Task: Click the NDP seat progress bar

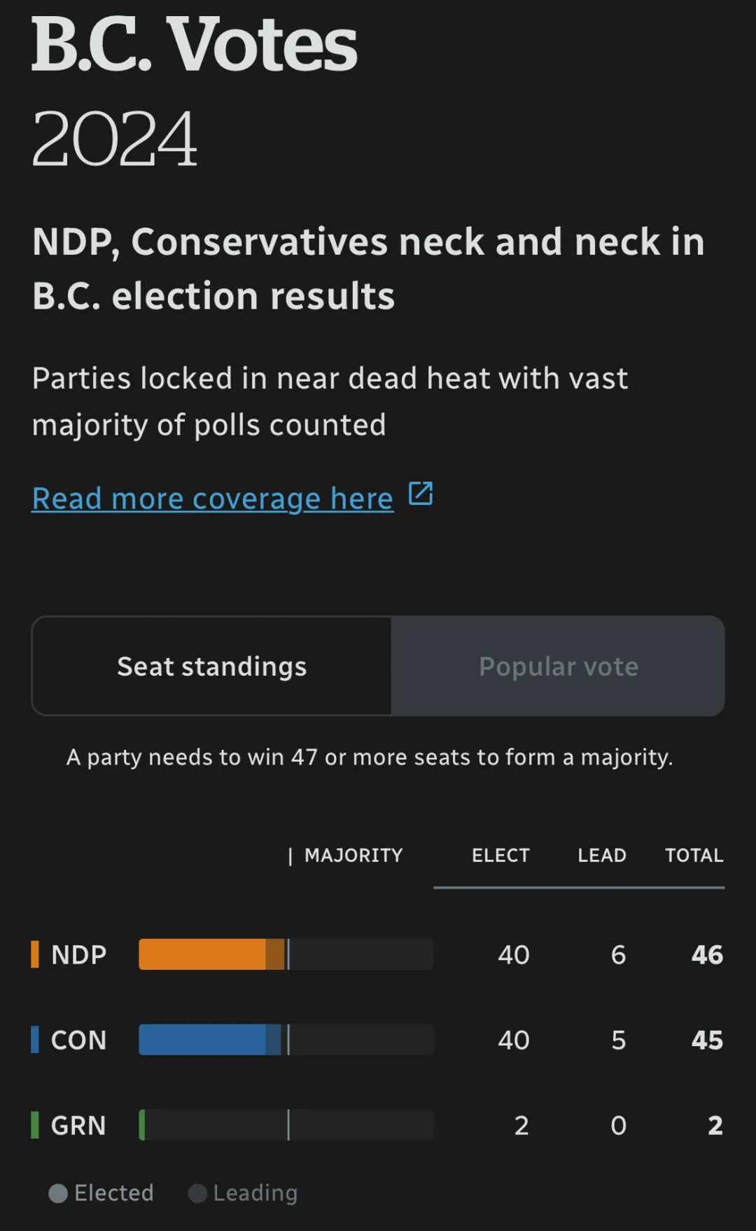Action: point(286,954)
